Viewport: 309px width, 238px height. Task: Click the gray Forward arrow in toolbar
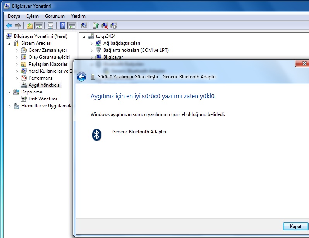pyautogui.click(x=18, y=25)
